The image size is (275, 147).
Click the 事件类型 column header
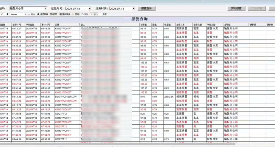[215, 25]
